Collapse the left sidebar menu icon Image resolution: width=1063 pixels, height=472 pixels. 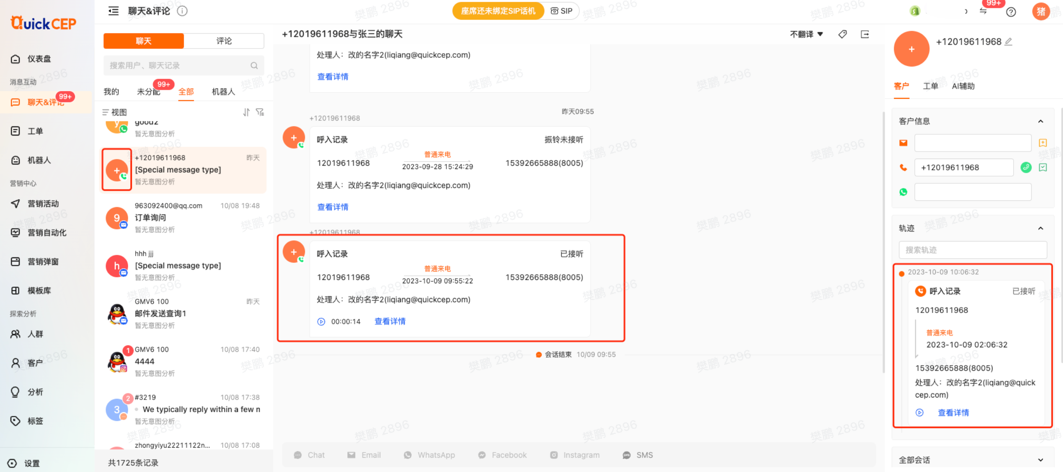click(114, 11)
